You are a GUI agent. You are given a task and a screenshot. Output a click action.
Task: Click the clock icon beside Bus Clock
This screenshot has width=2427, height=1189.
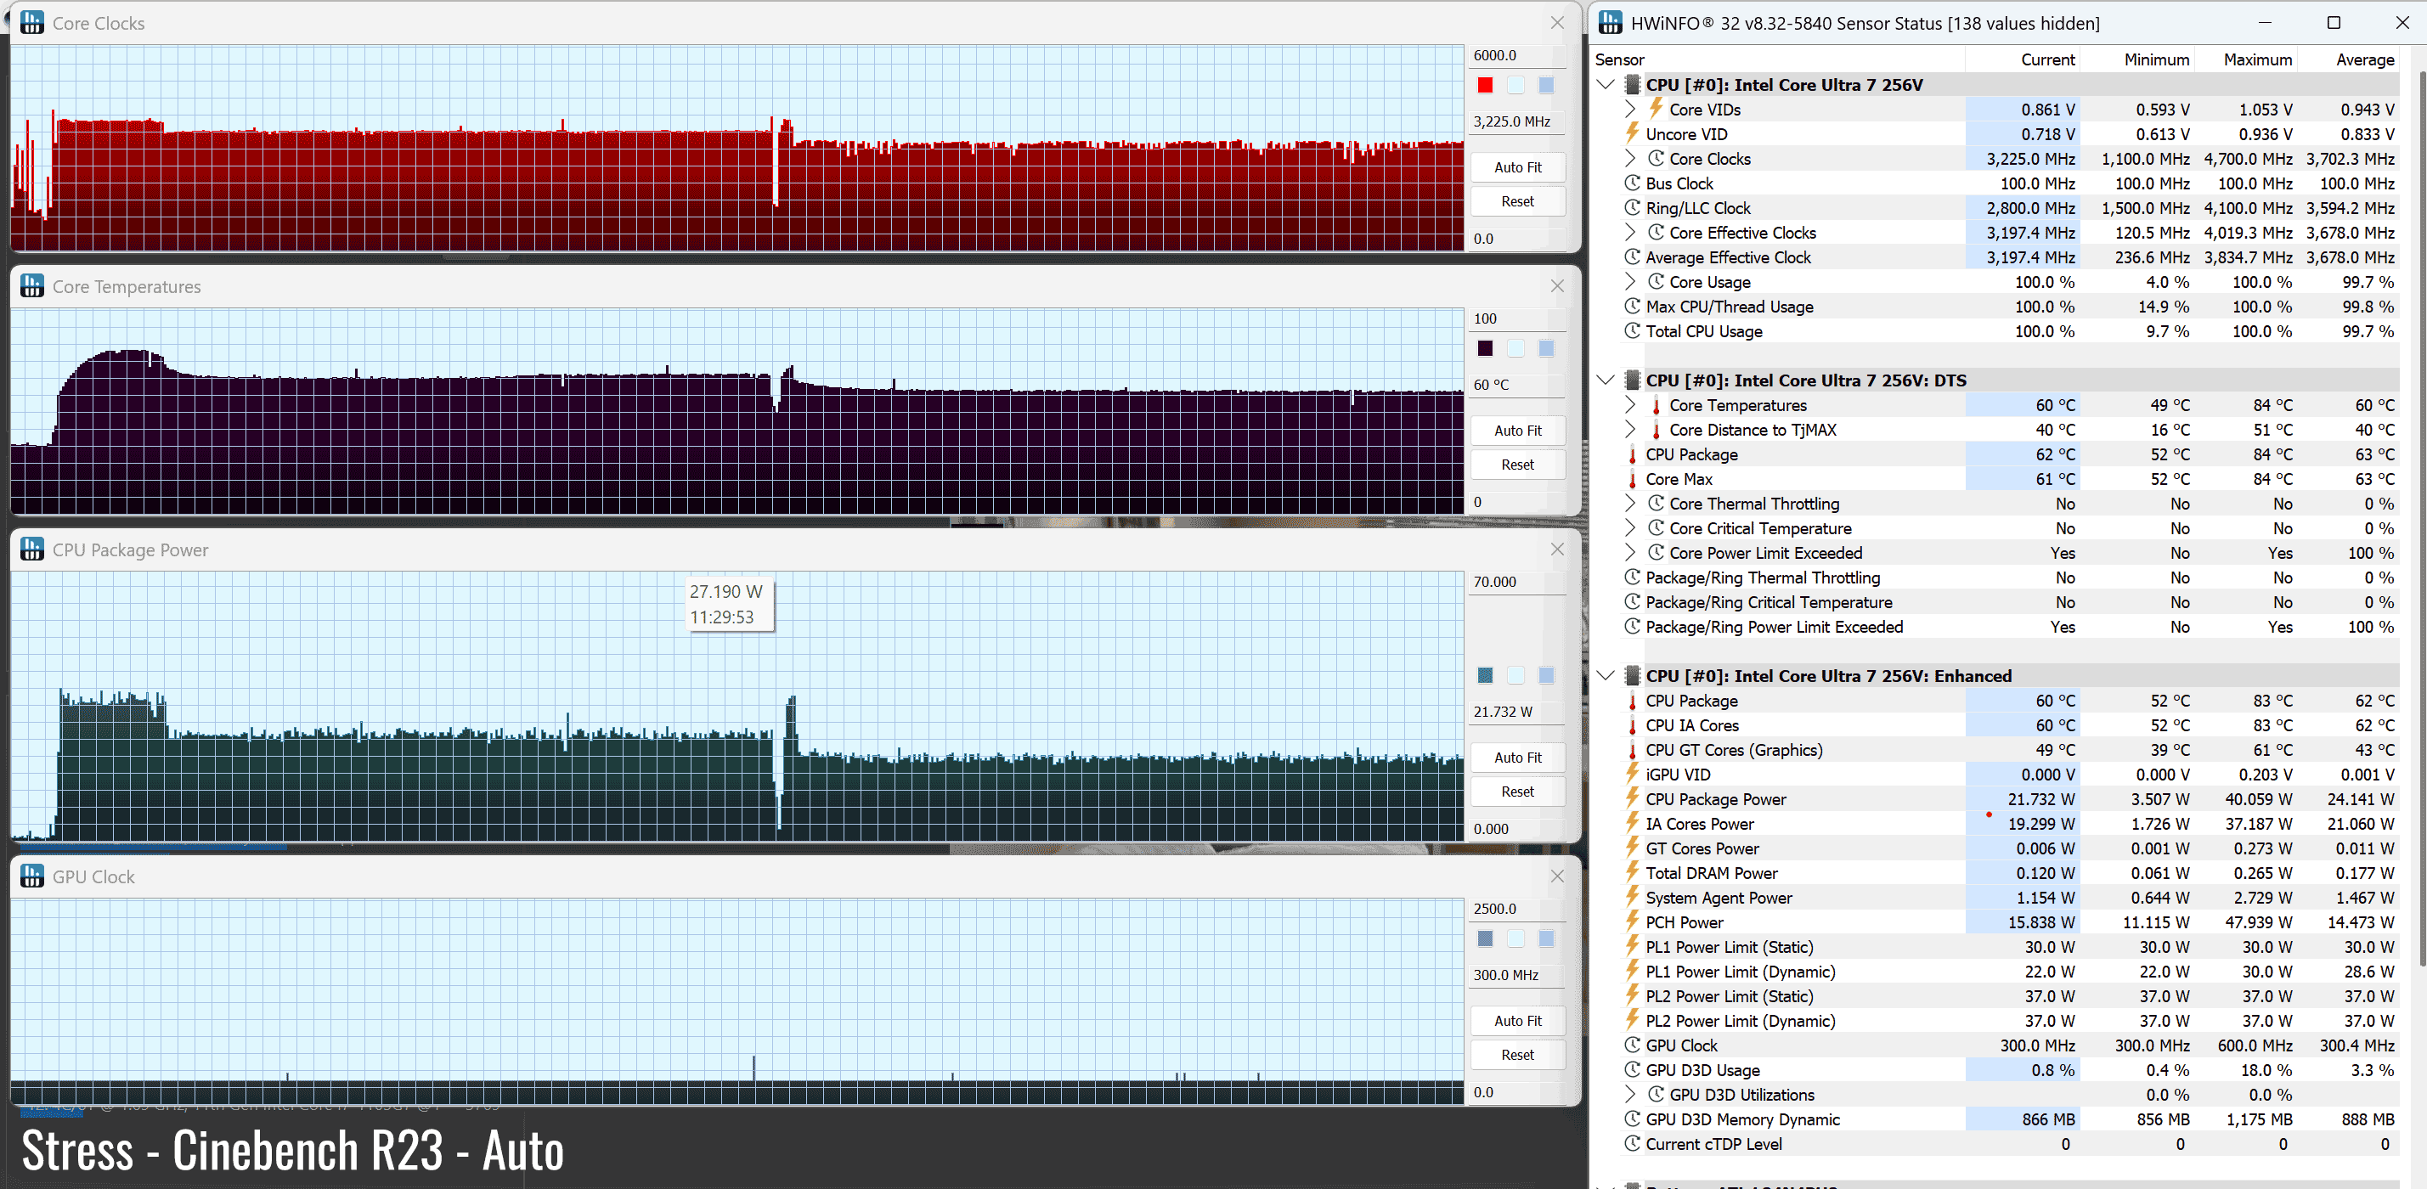(x=1632, y=183)
